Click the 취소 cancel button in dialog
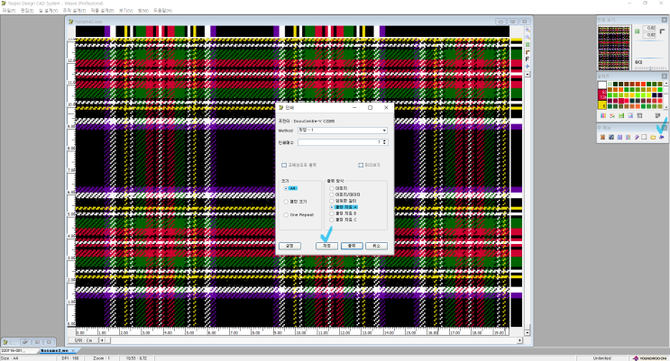 point(376,246)
